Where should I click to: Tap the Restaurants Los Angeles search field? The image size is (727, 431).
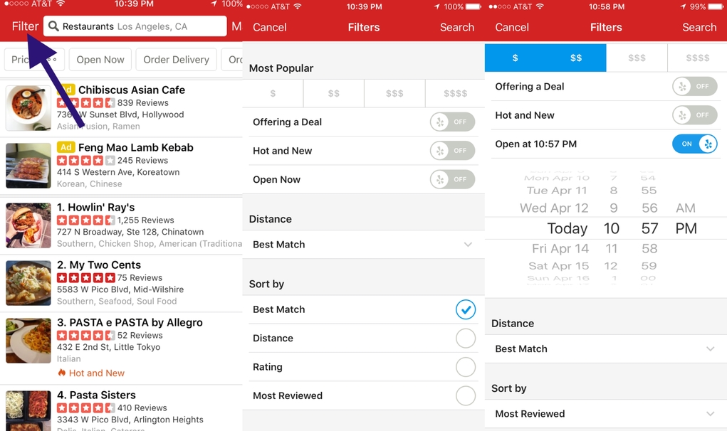pyautogui.click(x=135, y=26)
